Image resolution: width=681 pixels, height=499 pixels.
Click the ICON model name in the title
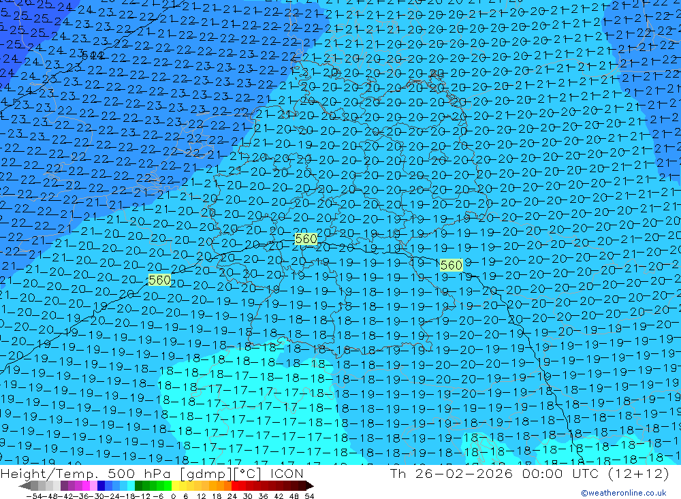pos(287,474)
